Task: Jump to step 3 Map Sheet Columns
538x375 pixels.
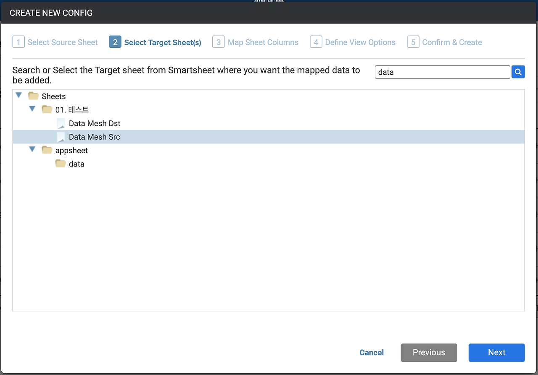Action: (x=256, y=42)
